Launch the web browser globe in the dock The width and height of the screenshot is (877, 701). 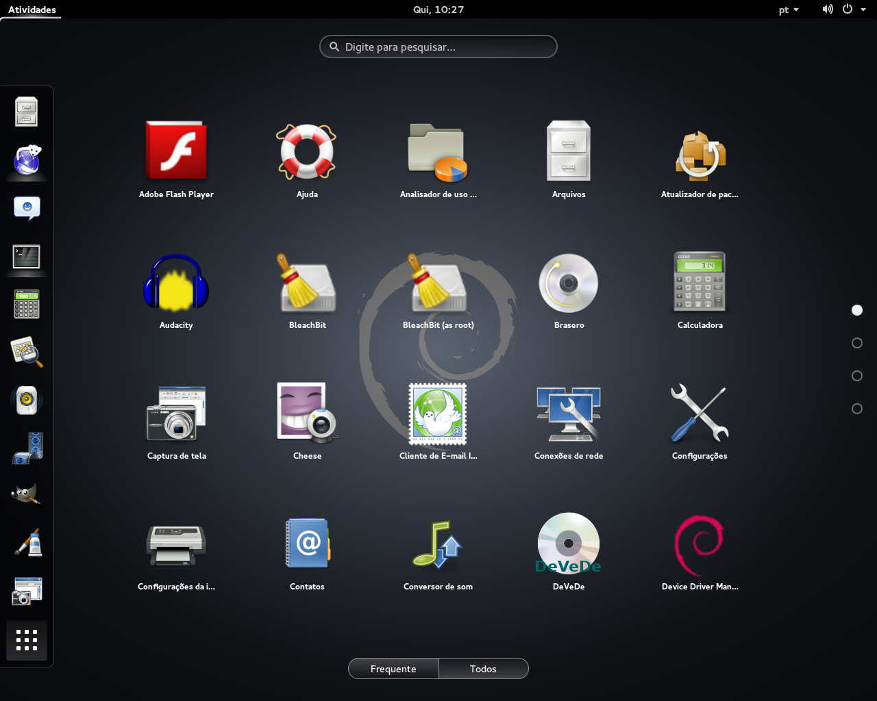(27, 160)
